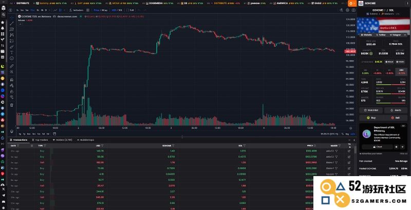Open the token Website link

(367, 35)
